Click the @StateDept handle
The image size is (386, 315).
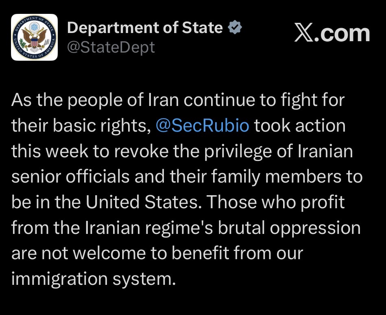(111, 47)
